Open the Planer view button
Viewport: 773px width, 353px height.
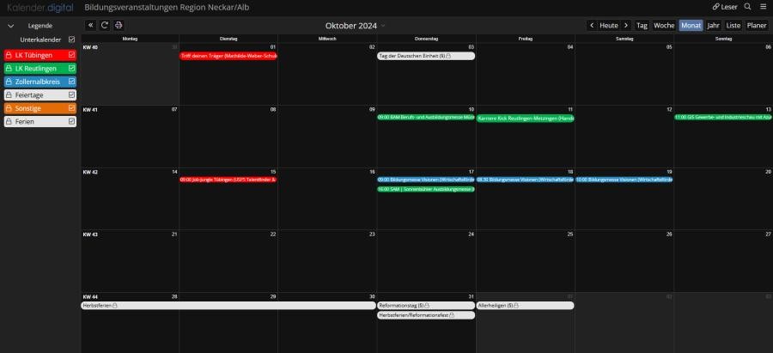pos(757,26)
